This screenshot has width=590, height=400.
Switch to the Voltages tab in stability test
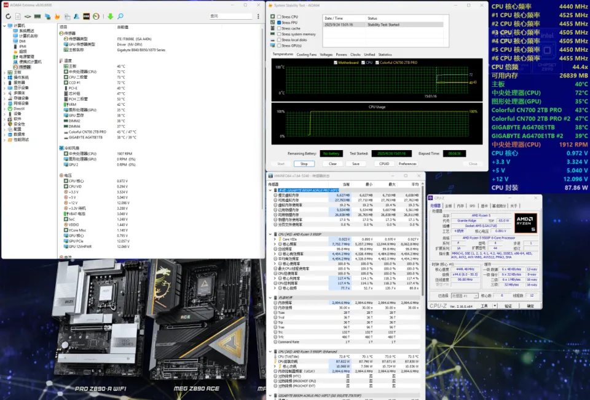click(x=326, y=54)
